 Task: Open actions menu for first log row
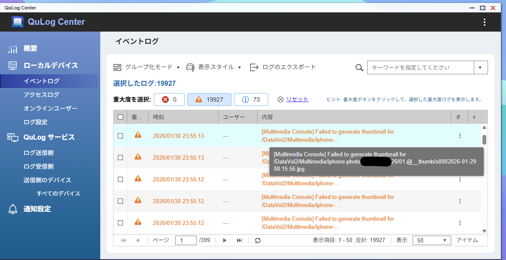pyautogui.click(x=460, y=136)
